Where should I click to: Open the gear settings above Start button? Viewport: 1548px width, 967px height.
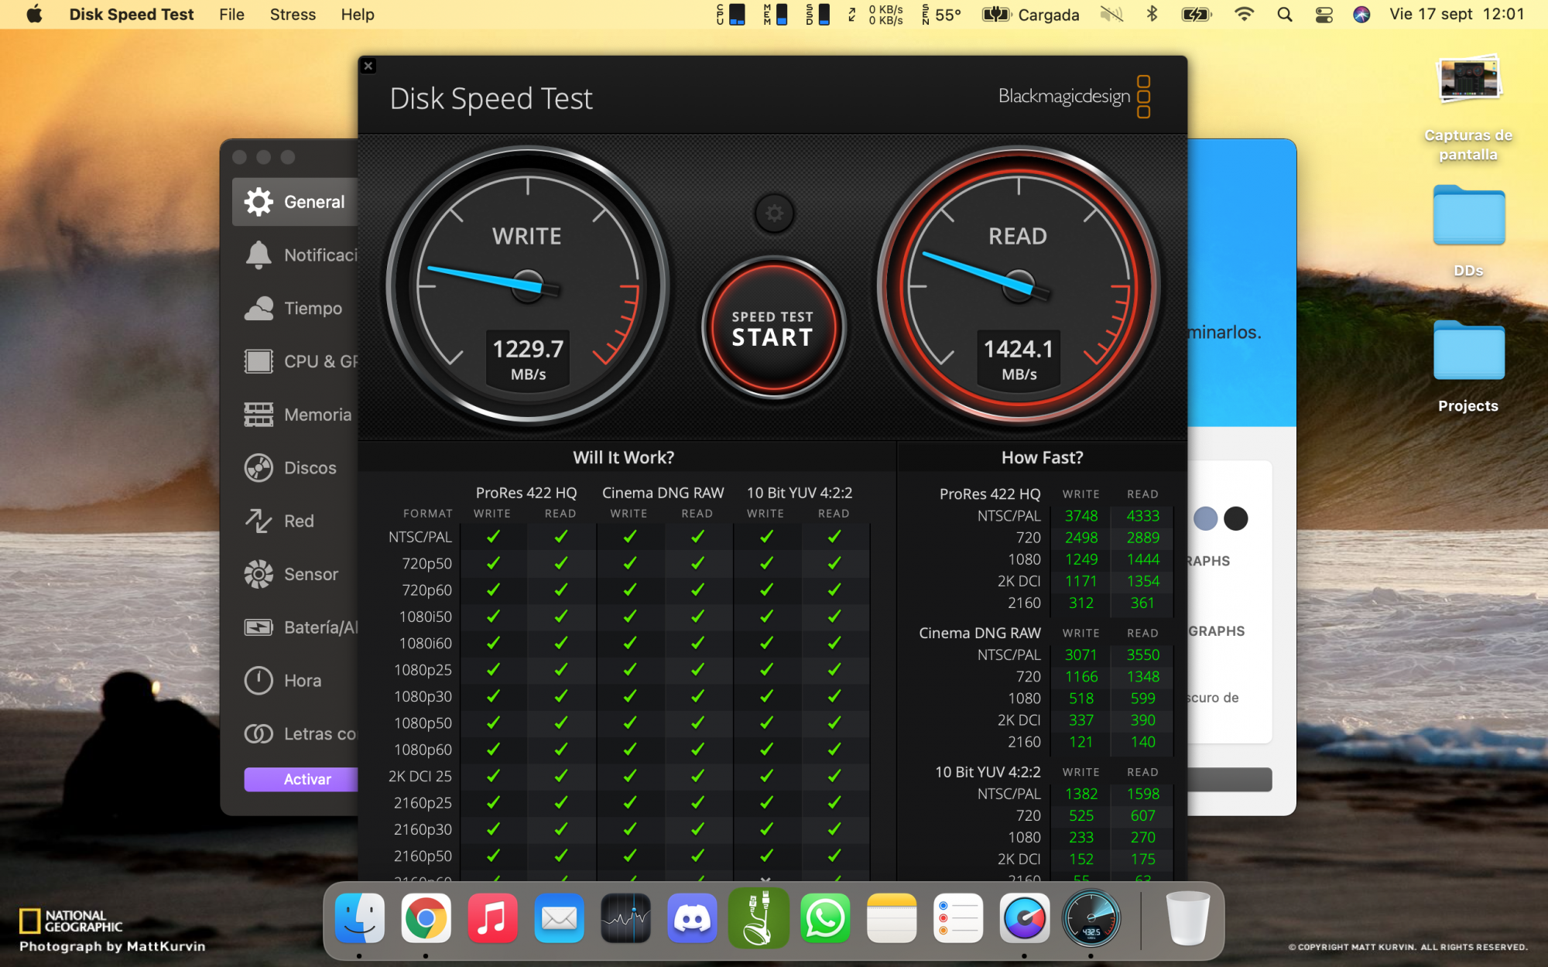(x=774, y=214)
